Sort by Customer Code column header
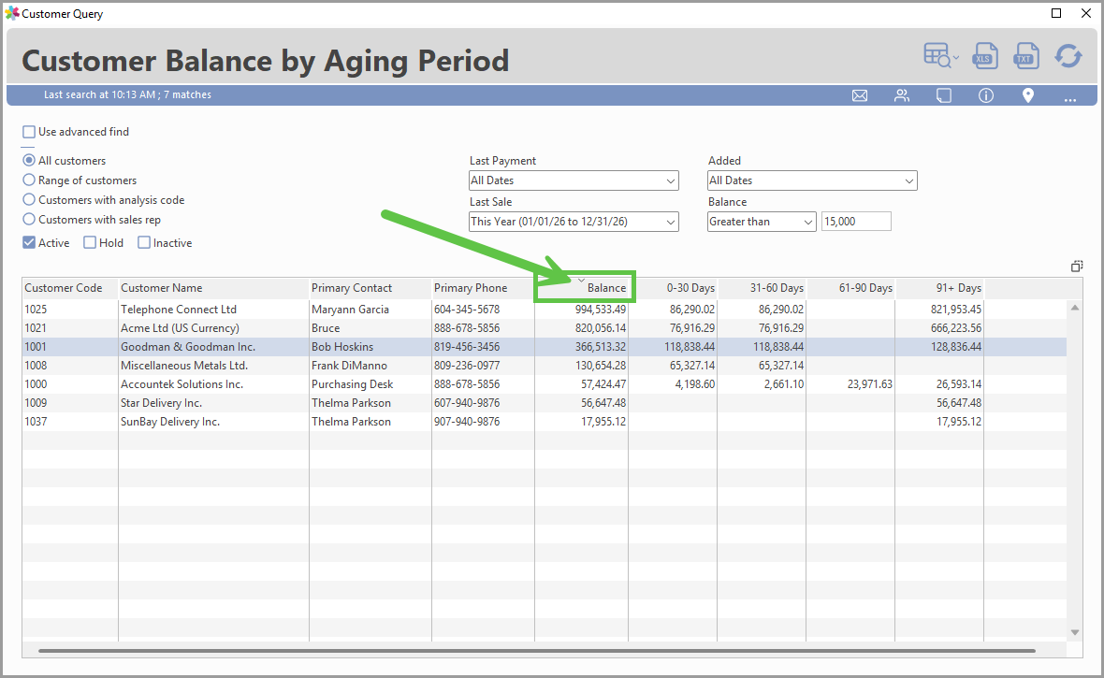The image size is (1104, 678). coord(70,288)
